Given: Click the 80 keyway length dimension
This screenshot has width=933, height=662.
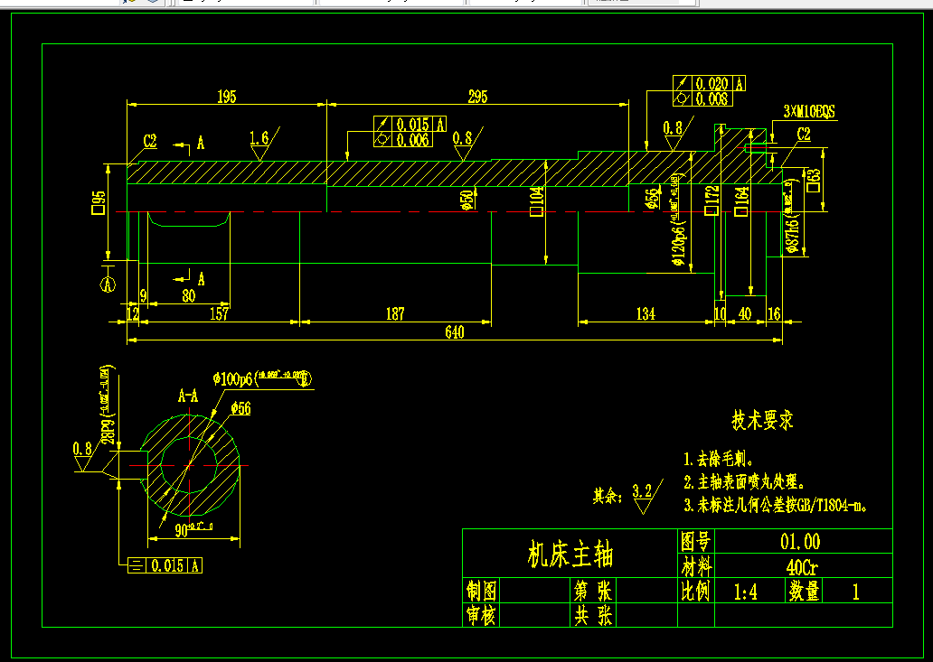Looking at the screenshot, I should pos(189,296).
